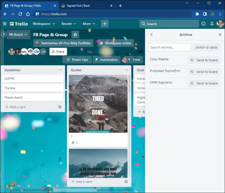The height and width of the screenshot is (193, 225).
Task: Open the Workspaces dropdown
Action: (44, 24)
